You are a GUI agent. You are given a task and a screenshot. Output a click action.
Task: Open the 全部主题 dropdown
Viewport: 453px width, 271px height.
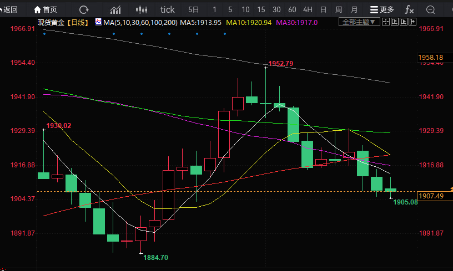359,22
